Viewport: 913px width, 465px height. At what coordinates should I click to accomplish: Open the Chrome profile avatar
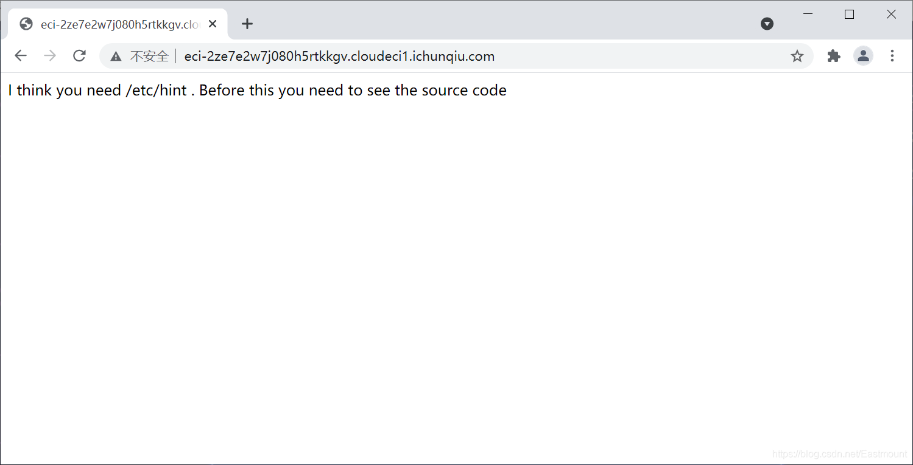coord(863,56)
